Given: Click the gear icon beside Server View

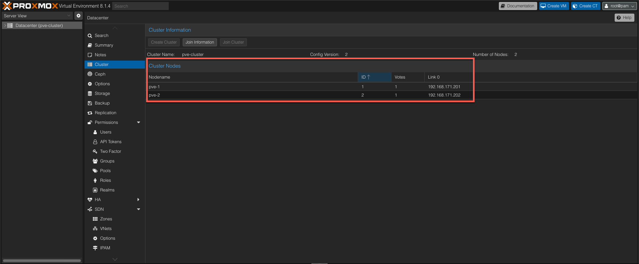Looking at the screenshot, I should click(x=78, y=16).
